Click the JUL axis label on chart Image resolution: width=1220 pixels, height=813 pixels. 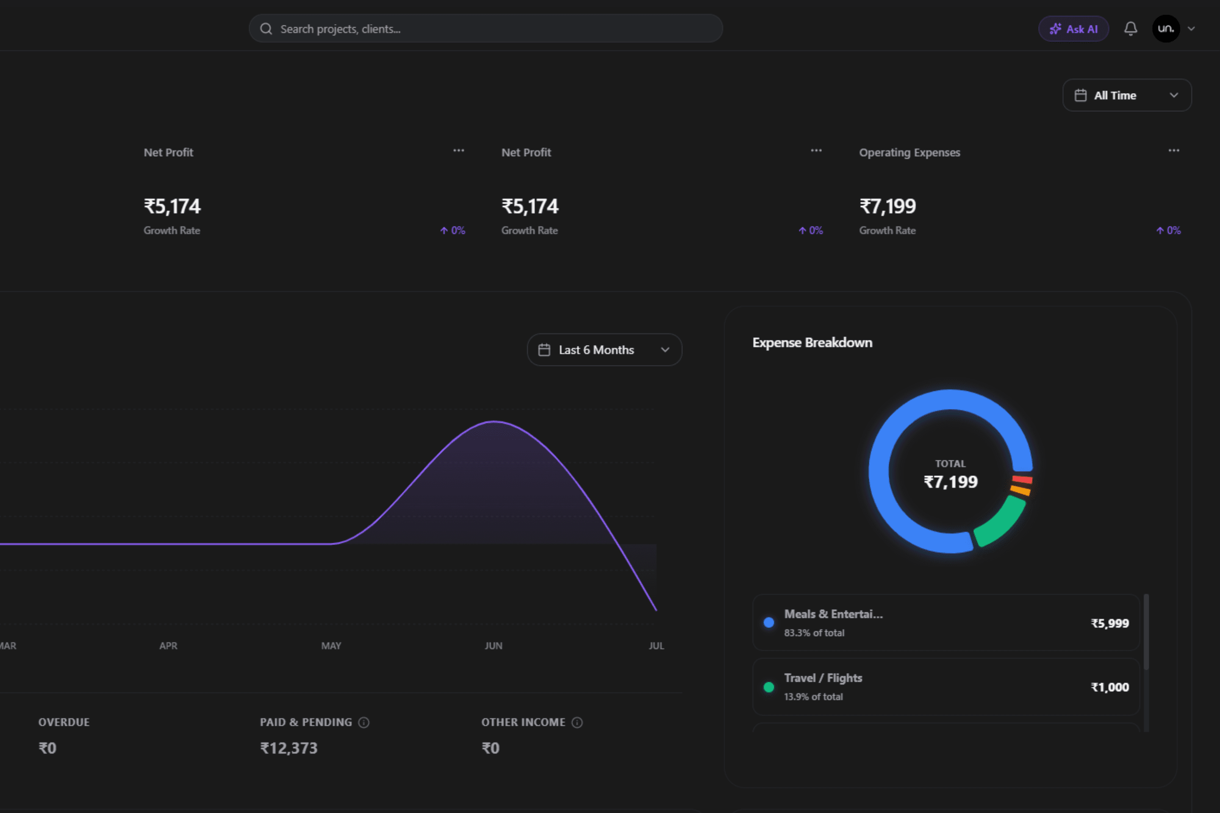[656, 645]
